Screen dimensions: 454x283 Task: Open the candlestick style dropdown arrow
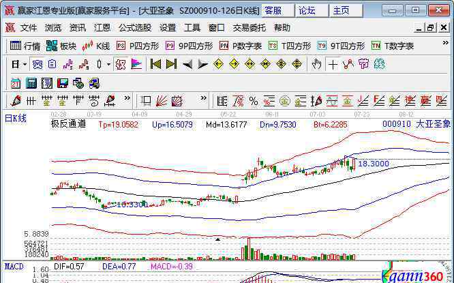pyautogui.click(x=108, y=64)
